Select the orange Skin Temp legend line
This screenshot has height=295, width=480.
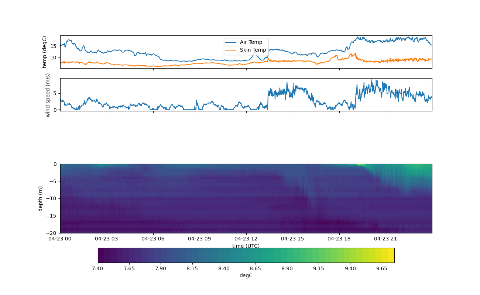(x=231, y=50)
